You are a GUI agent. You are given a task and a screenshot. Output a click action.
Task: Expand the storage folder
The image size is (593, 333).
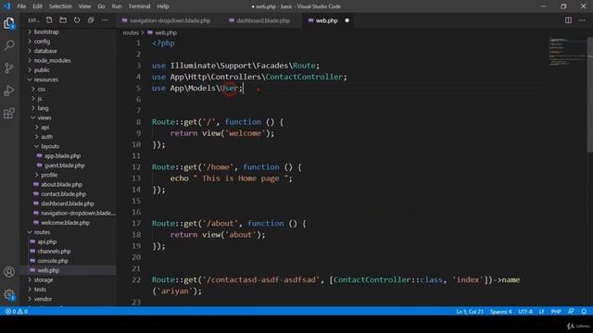tap(44, 279)
